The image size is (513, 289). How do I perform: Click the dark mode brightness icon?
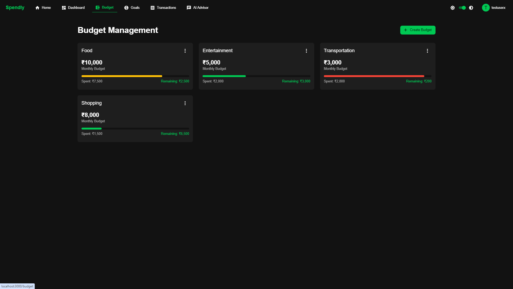471,8
